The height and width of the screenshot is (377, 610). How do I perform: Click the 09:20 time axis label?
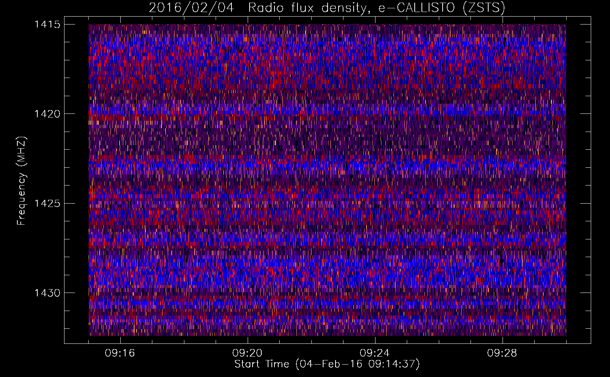(x=247, y=353)
